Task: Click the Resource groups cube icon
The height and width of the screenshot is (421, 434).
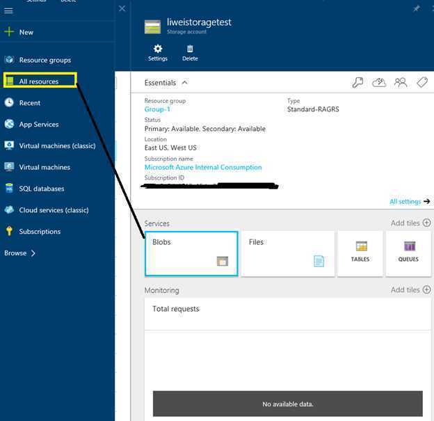Action: point(9,60)
